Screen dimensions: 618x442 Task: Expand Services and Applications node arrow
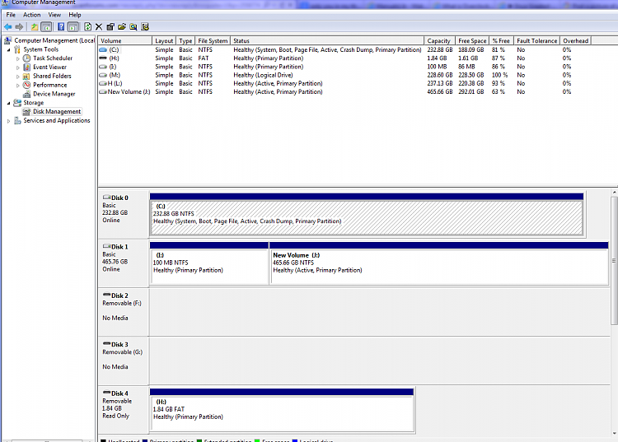[x=9, y=121]
